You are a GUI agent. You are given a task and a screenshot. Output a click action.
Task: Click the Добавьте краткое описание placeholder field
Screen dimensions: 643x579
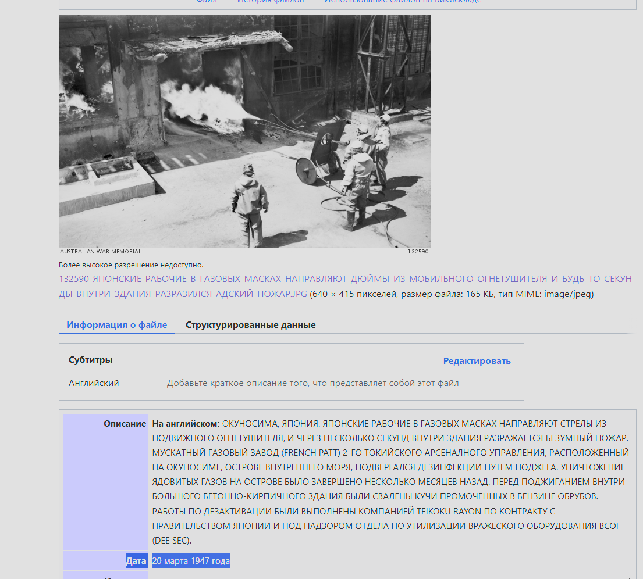[312, 383]
